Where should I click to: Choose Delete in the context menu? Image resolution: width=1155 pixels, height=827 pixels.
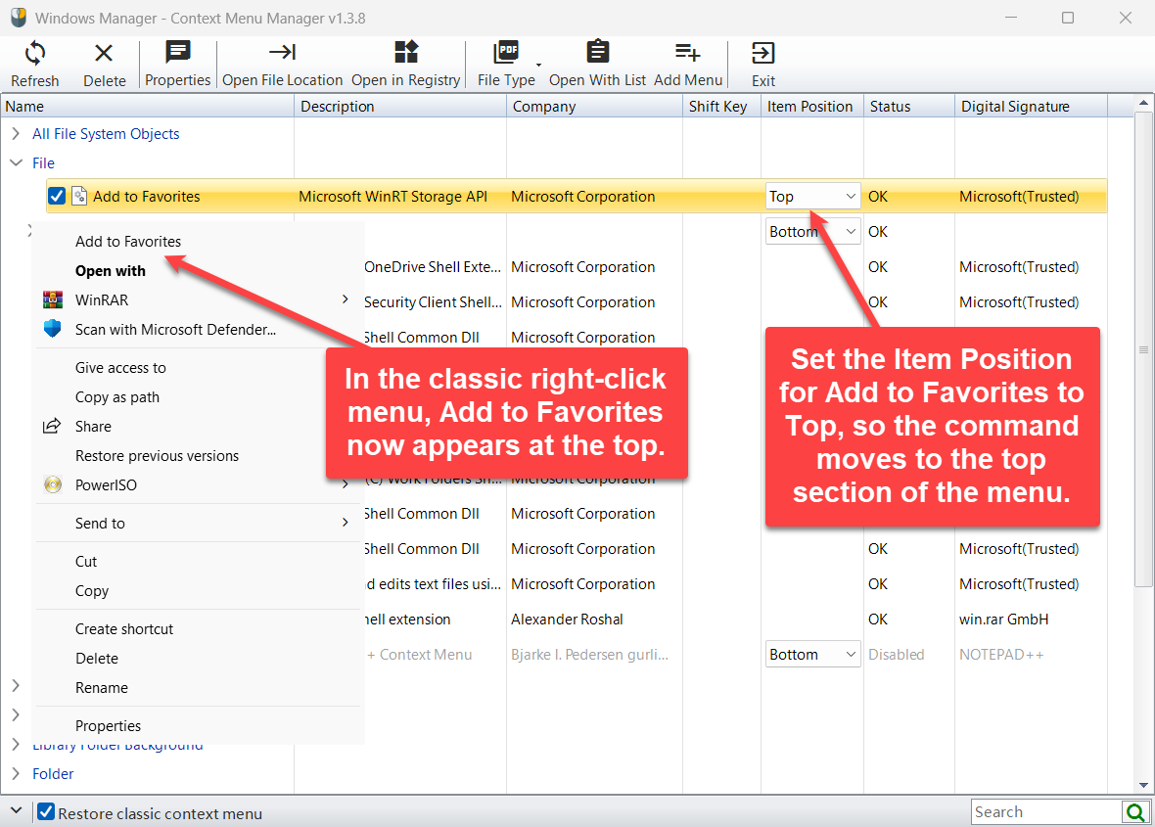click(97, 659)
